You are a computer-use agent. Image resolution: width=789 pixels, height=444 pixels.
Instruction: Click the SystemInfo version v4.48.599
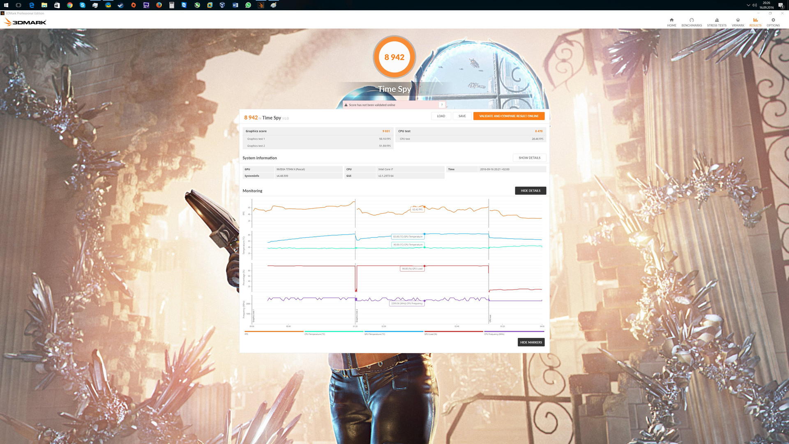(282, 176)
